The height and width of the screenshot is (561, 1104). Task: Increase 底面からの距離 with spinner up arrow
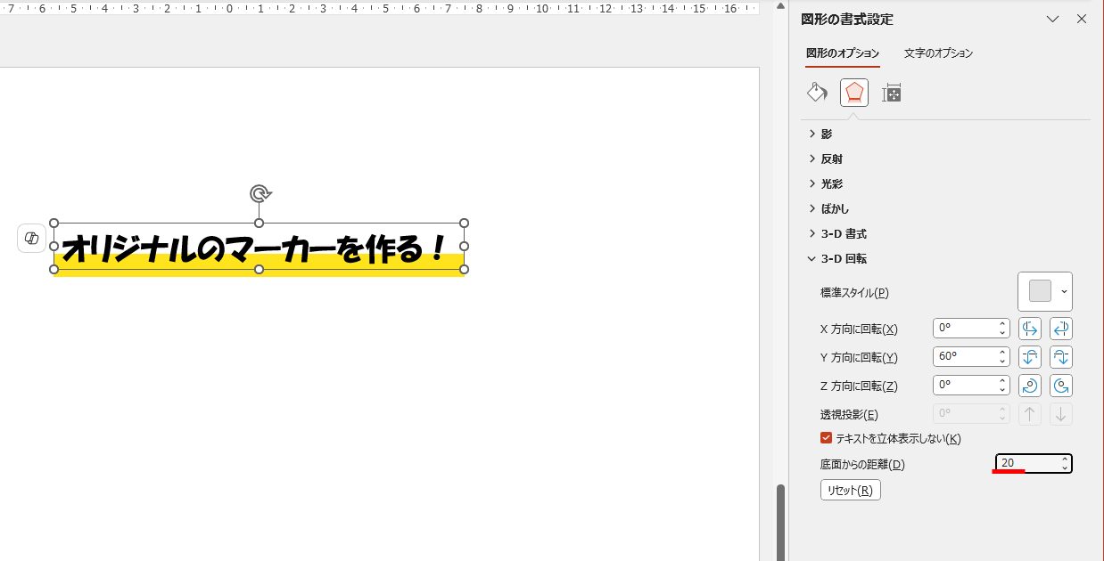[x=1066, y=459]
